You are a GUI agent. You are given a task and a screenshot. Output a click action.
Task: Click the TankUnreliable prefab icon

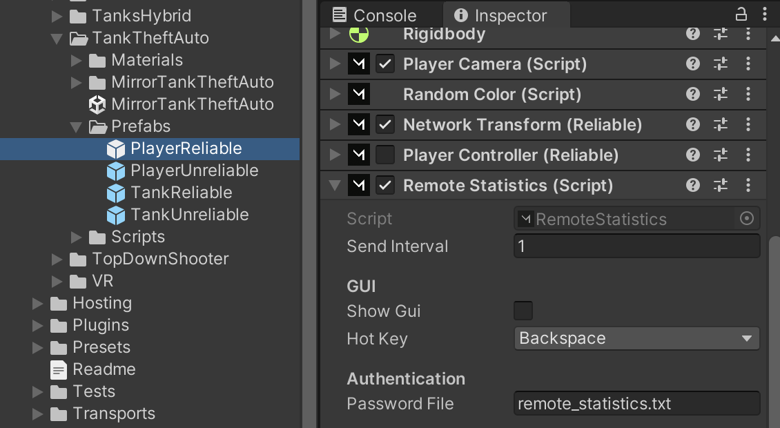(x=116, y=215)
